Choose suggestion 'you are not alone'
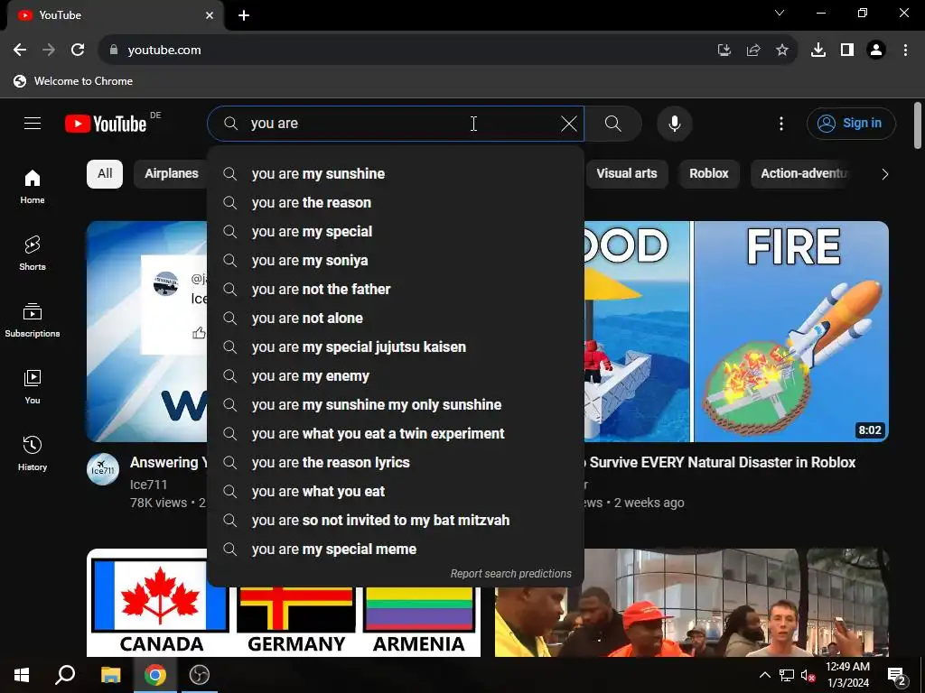The width and height of the screenshot is (925, 693). pyautogui.click(x=396, y=319)
